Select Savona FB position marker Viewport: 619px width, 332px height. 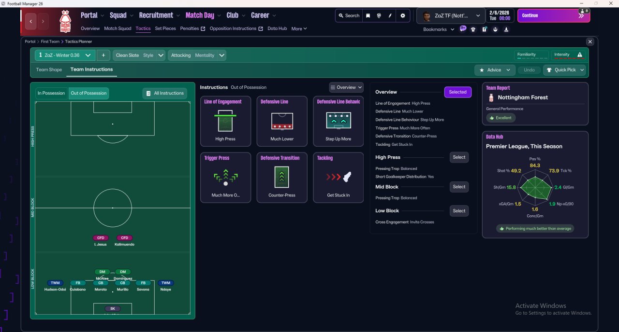tap(143, 283)
